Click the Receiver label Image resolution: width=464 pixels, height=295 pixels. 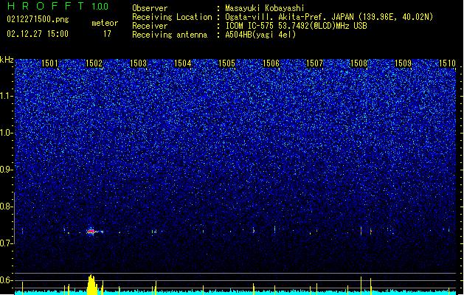tap(150, 26)
